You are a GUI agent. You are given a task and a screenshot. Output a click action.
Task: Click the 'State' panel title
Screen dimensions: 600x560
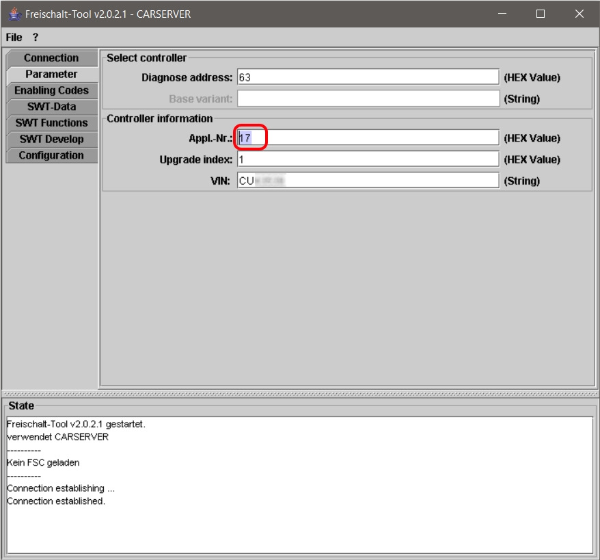click(21, 406)
